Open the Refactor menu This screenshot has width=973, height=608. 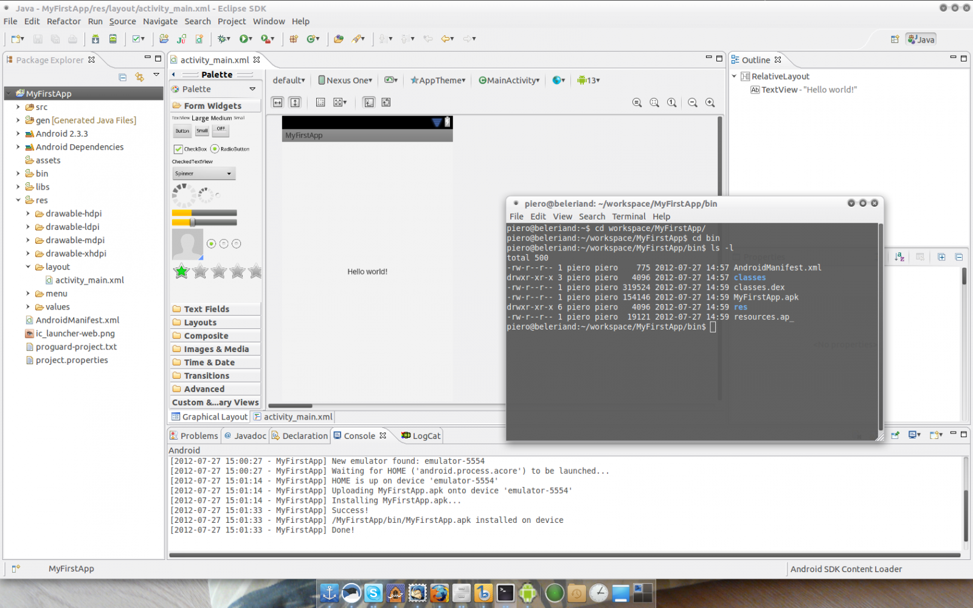(x=63, y=21)
